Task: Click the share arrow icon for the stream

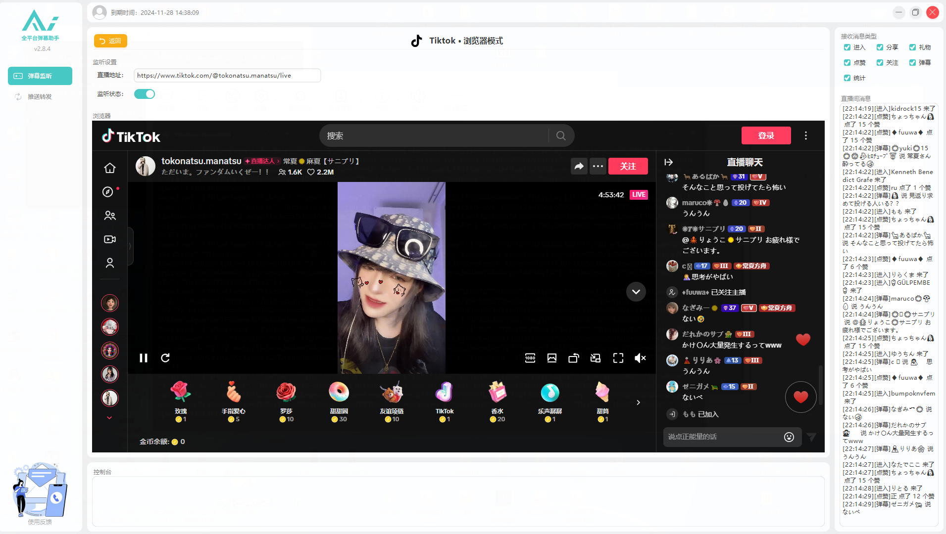Action: (x=579, y=167)
